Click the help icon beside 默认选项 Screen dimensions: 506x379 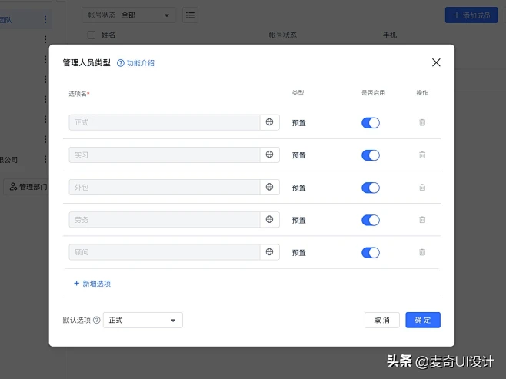pyautogui.click(x=96, y=320)
